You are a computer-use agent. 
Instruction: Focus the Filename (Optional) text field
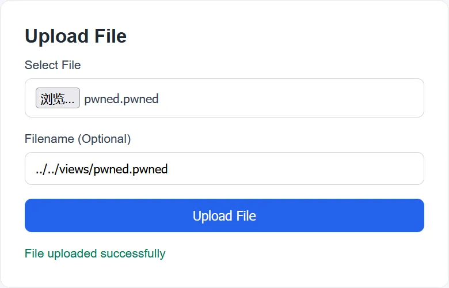pyautogui.click(x=224, y=169)
